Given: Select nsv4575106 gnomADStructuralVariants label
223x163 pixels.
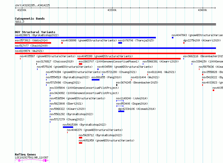Looking at the screenshot, I should (x=65, y=67).
